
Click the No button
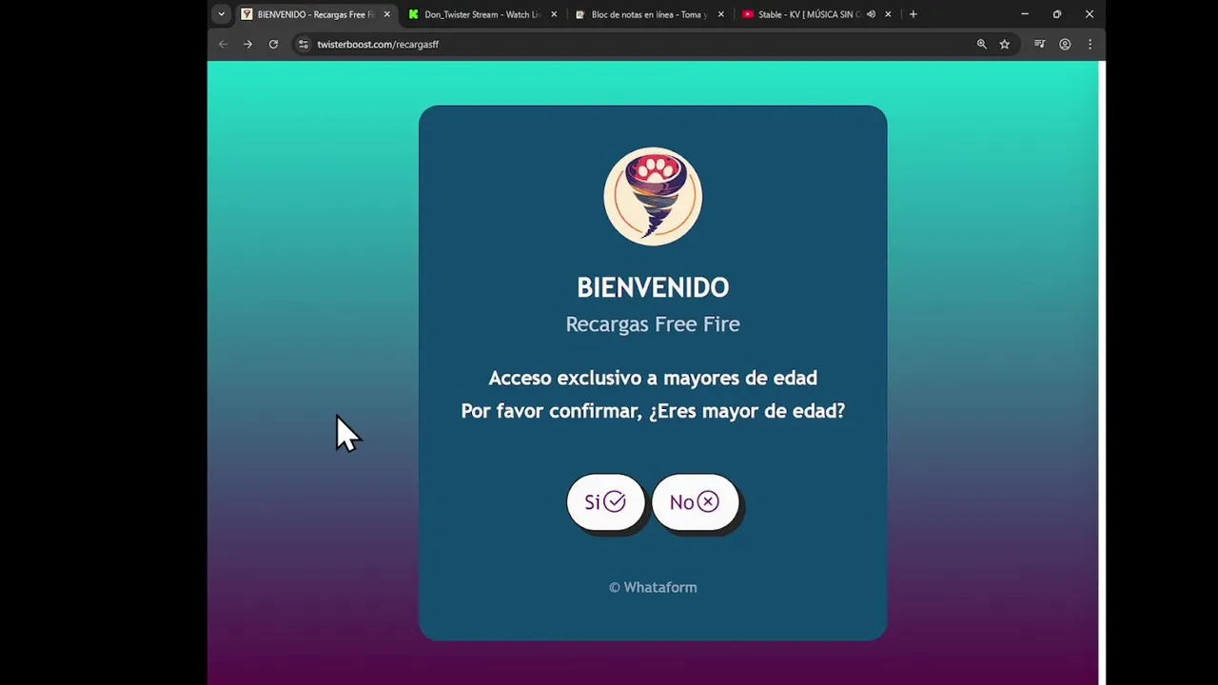[x=695, y=501]
